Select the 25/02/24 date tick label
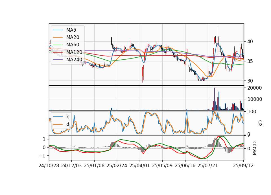This screenshot has height=195, width=271. 117,166
